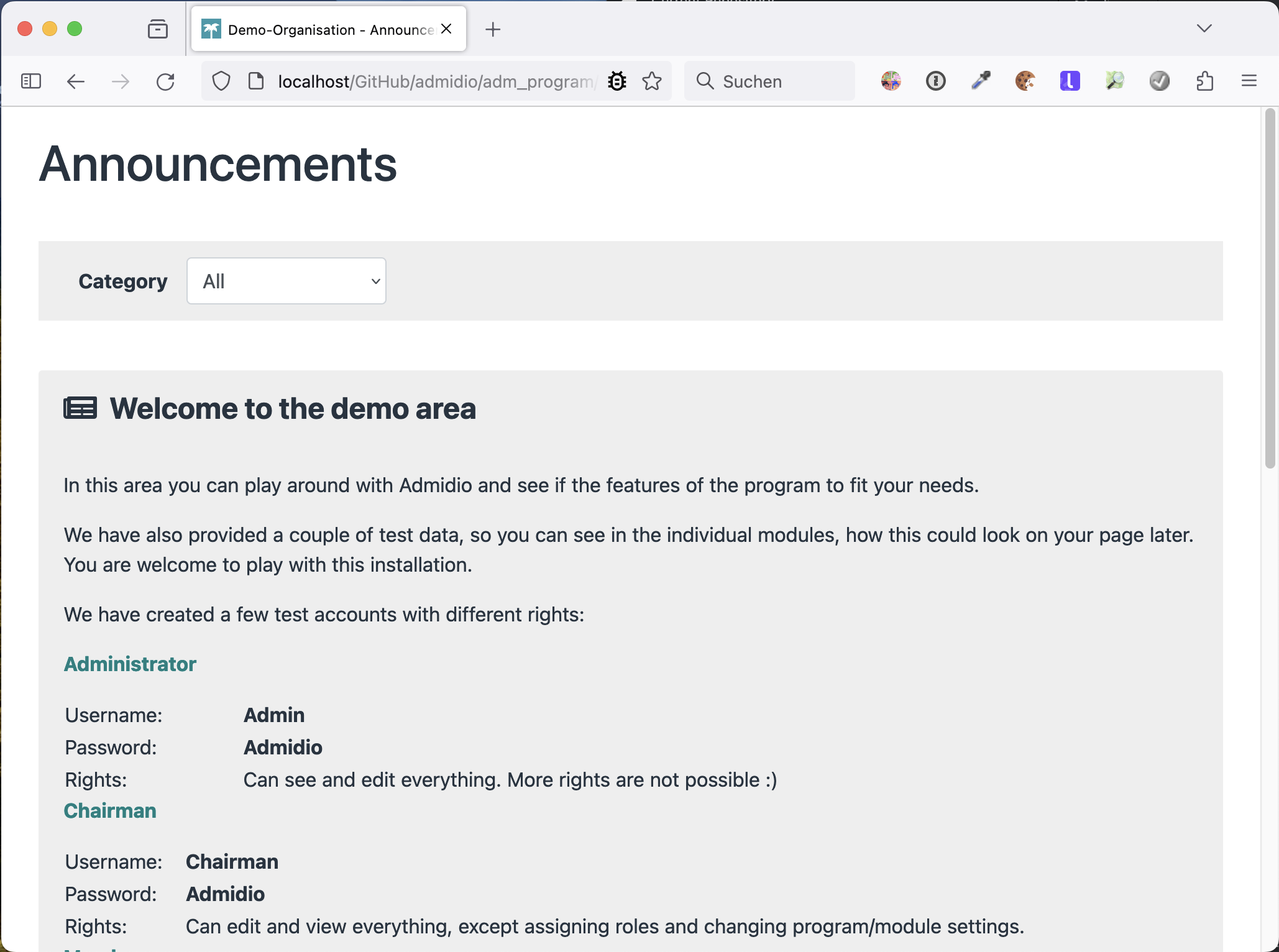Click the vertical page scrollbar
1279x952 pixels.
1270,289
